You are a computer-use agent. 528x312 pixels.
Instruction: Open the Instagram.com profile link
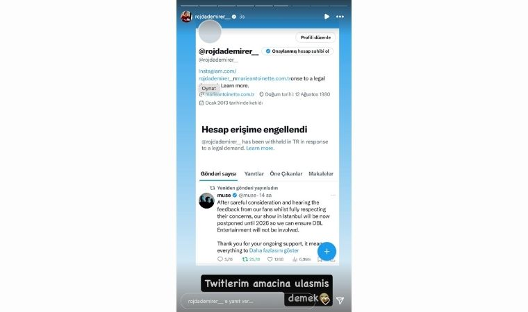[x=217, y=71]
